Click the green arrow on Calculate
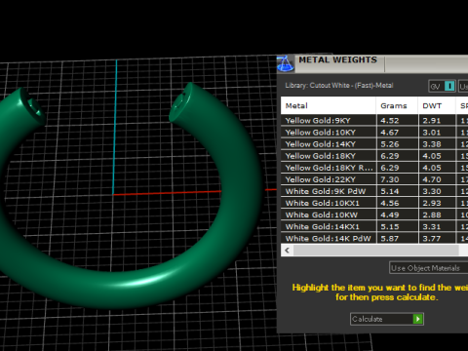 pos(418,319)
